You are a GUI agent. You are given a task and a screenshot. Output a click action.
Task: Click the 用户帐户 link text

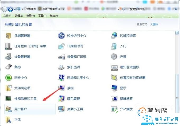pos(21,109)
